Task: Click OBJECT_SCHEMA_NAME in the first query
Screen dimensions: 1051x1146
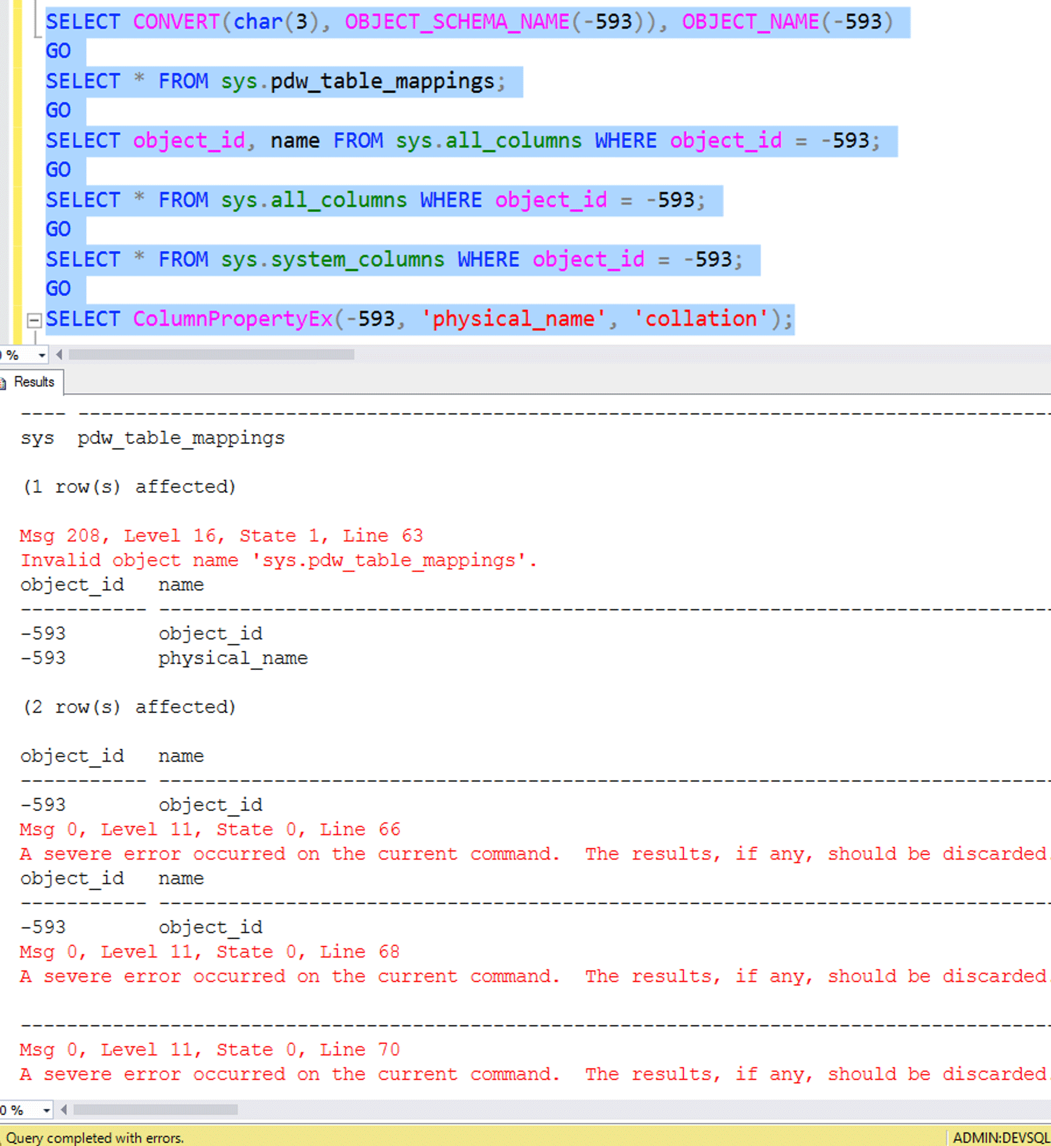Action: (x=457, y=22)
